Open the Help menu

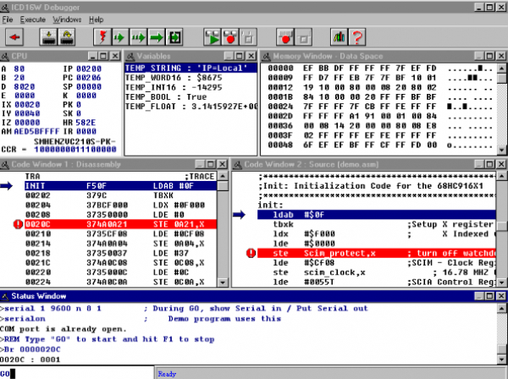point(96,19)
